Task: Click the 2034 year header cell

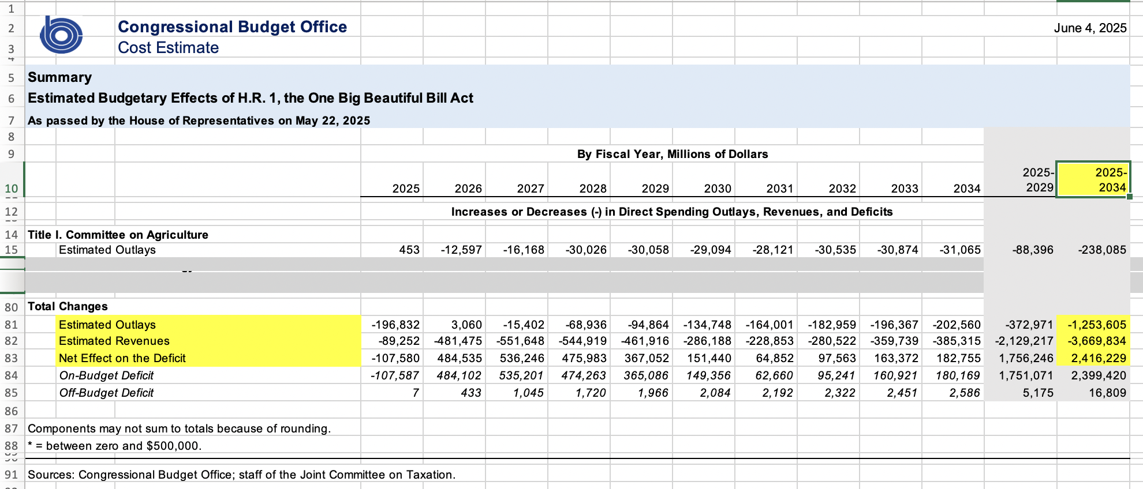Action: [x=953, y=180]
